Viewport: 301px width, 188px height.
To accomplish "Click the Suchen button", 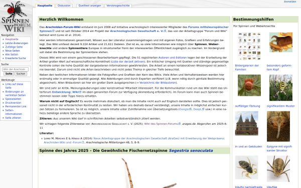I will pos(21,74).
